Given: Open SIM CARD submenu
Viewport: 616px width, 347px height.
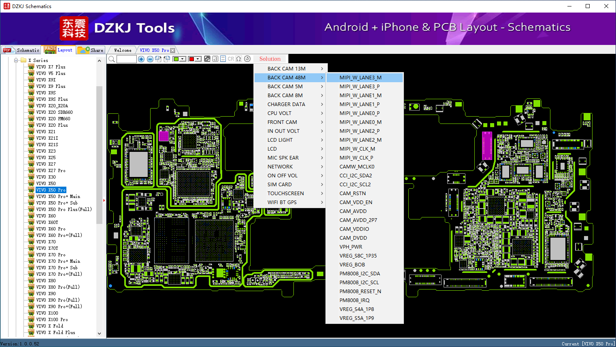Looking at the screenshot, I should coord(290,185).
